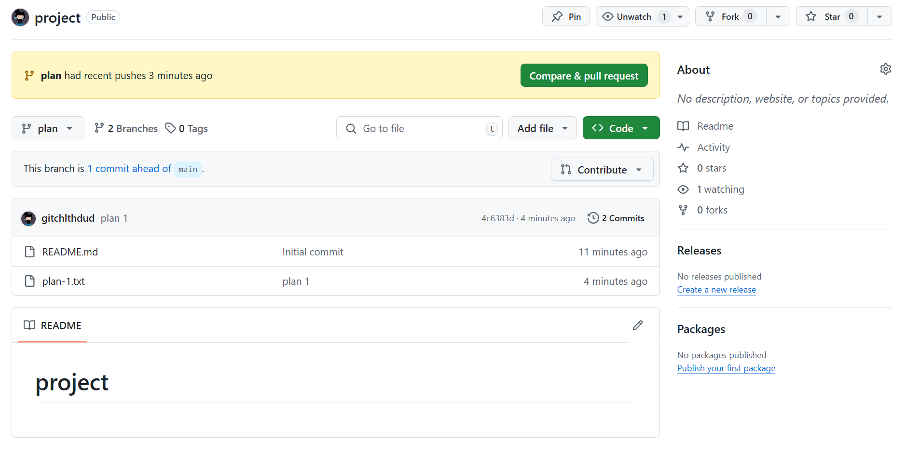This screenshot has height=454, width=906.
Task: Open the Star lists dropdown arrow
Action: coord(879,16)
